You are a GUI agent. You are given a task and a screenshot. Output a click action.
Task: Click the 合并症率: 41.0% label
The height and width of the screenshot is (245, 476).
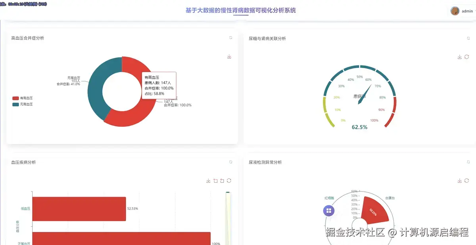pyautogui.click(x=68, y=84)
